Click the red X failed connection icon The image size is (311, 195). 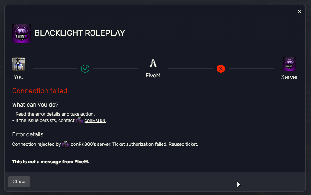click(x=221, y=69)
